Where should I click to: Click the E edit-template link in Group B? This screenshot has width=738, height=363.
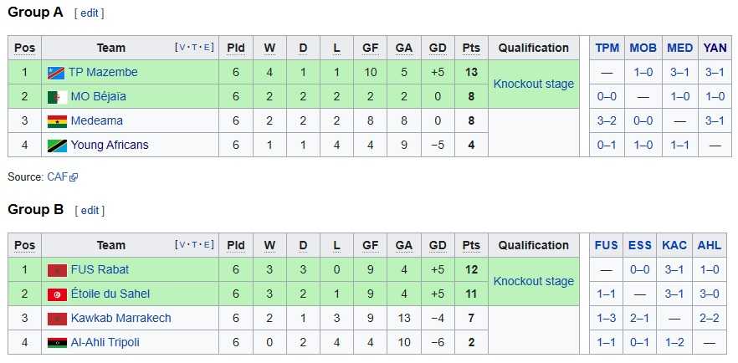(208, 245)
